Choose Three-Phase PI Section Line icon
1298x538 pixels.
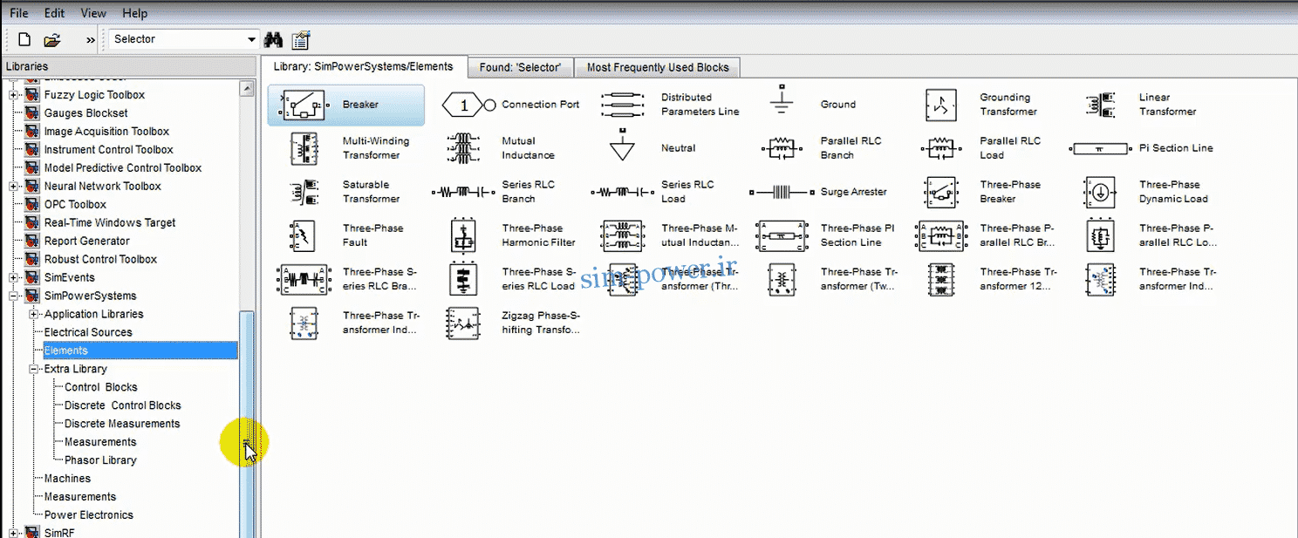click(x=782, y=235)
